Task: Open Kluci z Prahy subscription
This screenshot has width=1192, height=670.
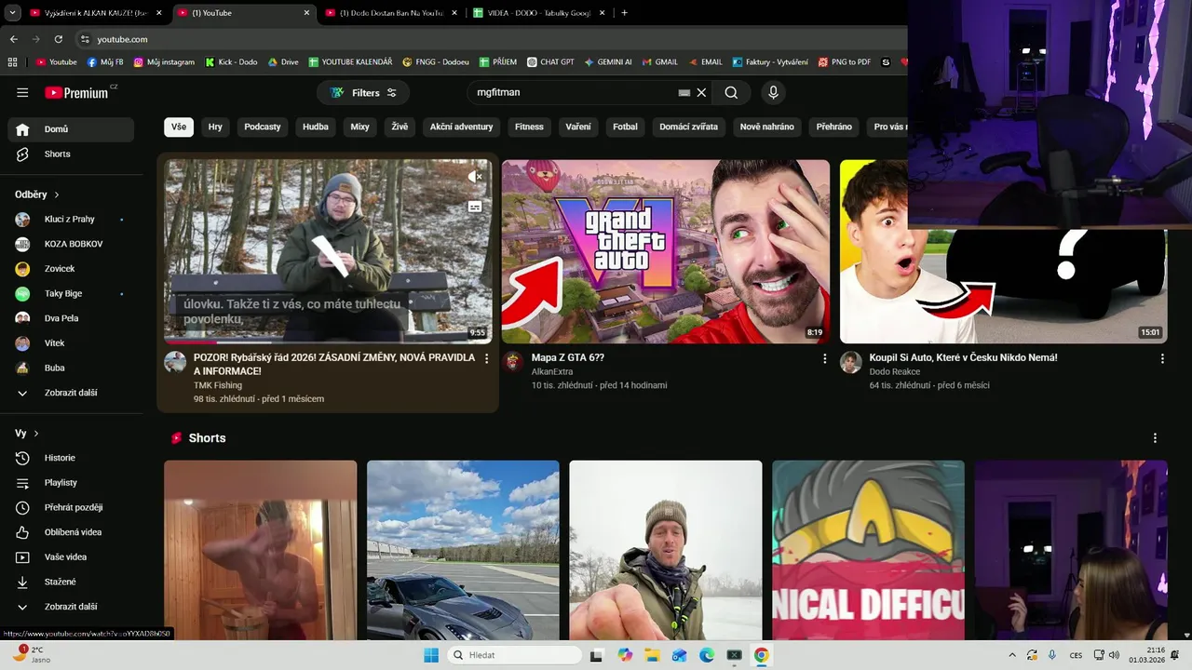Action: (71, 219)
